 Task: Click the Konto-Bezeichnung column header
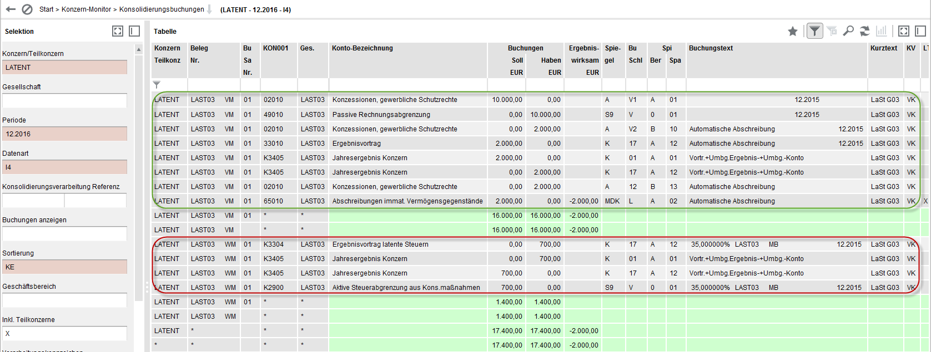tap(363, 48)
